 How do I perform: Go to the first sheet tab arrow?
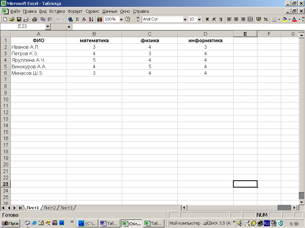[x=3, y=208]
